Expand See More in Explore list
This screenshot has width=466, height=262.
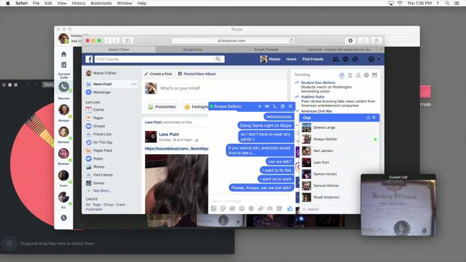(x=102, y=191)
